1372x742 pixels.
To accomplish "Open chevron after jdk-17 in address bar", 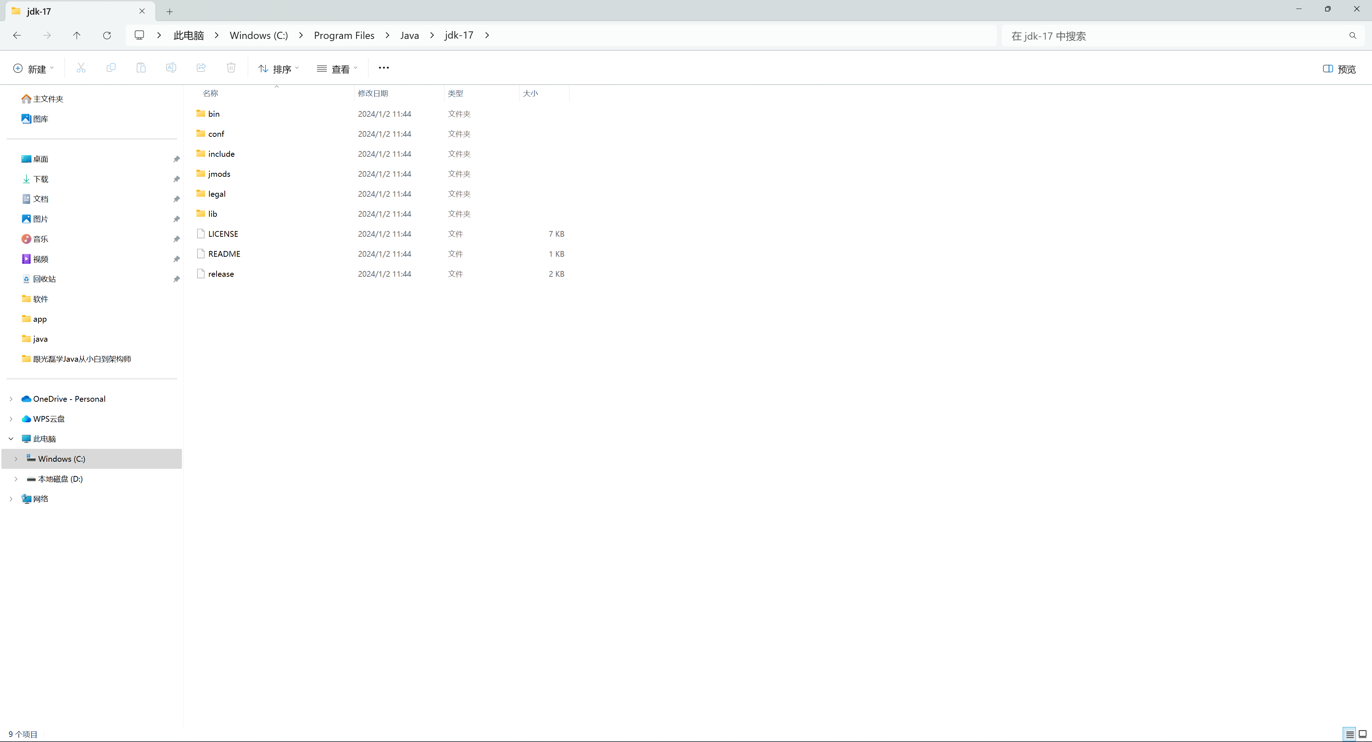I will click(487, 35).
